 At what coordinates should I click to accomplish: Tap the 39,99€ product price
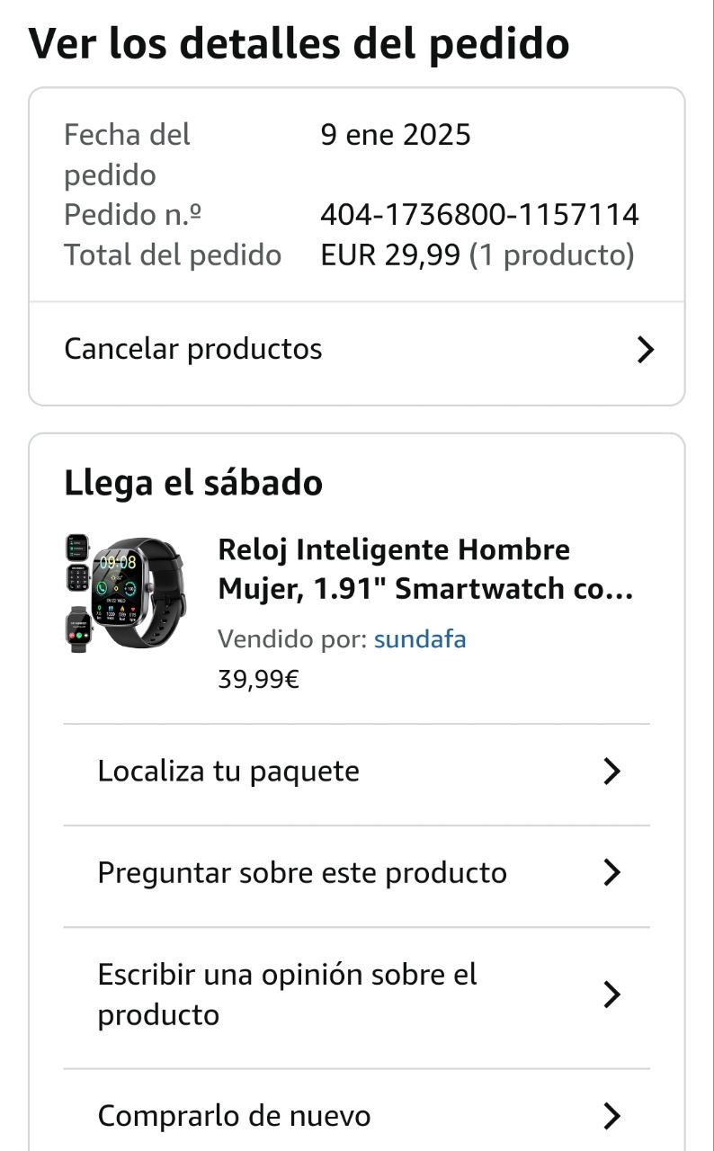tap(259, 679)
